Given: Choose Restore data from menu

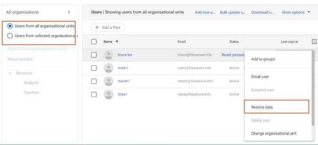Looking at the screenshot, I should [x=277, y=107].
